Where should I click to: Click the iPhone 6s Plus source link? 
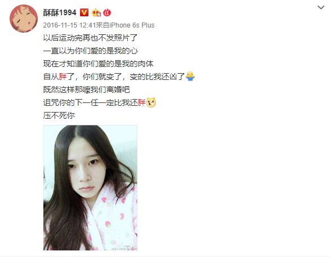click(x=132, y=25)
